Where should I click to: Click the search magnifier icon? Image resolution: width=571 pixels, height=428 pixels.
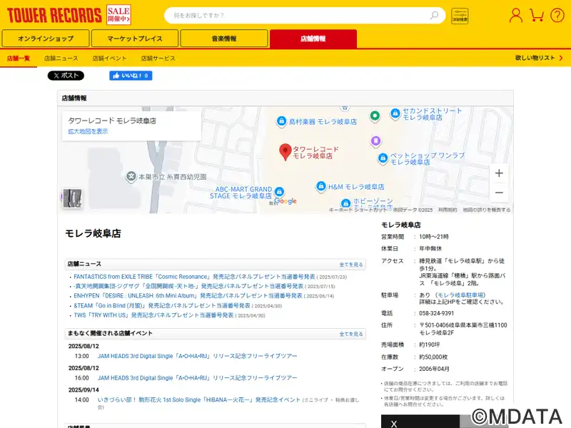click(x=434, y=15)
